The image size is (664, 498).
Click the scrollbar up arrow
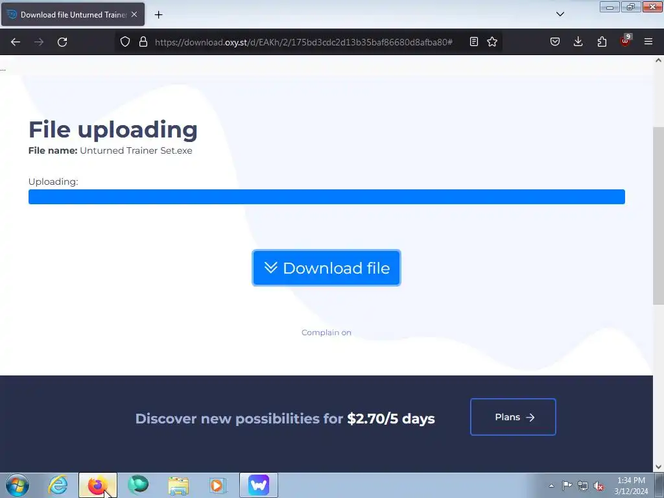pos(658,60)
